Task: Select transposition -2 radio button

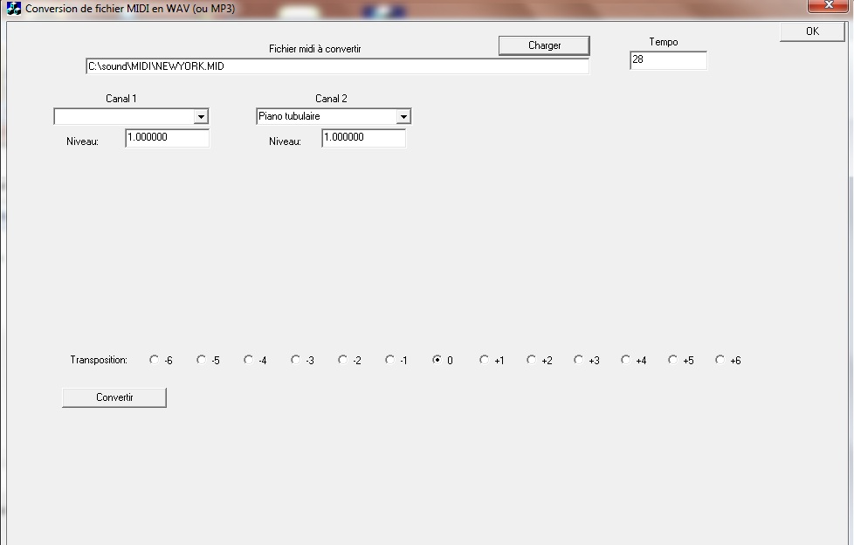Action: [342, 360]
